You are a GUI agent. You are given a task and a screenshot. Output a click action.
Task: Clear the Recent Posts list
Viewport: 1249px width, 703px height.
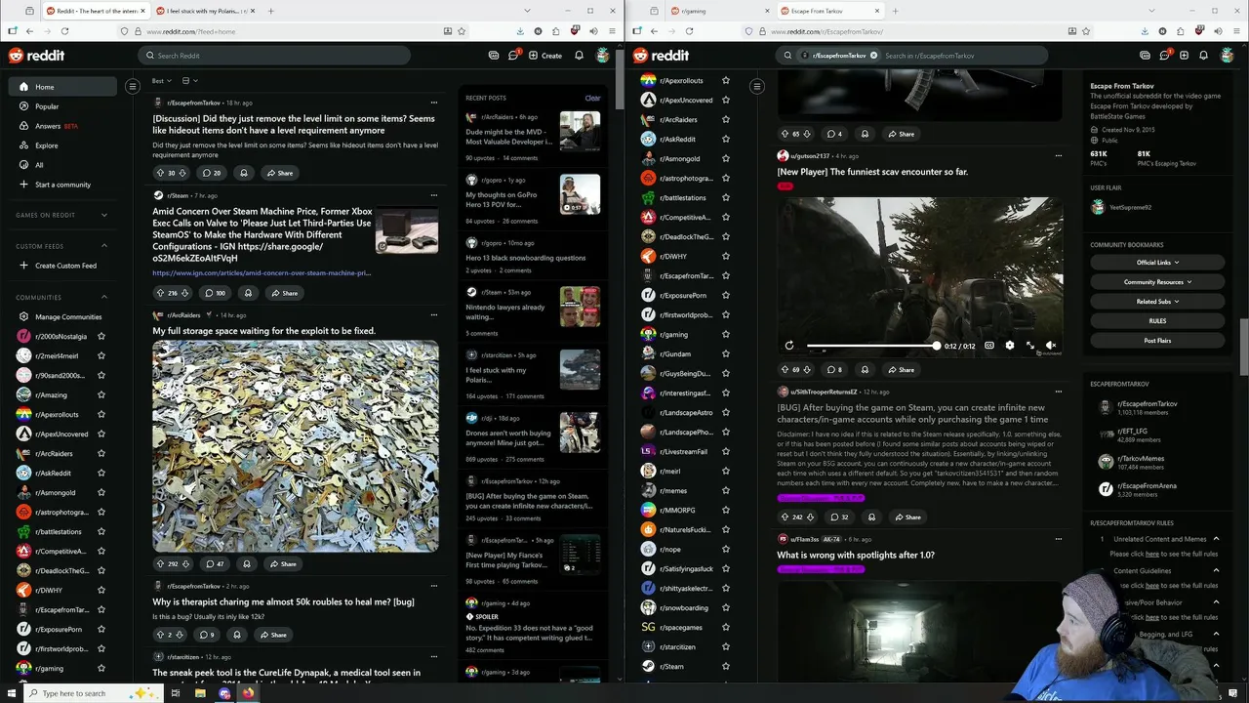[592, 98]
